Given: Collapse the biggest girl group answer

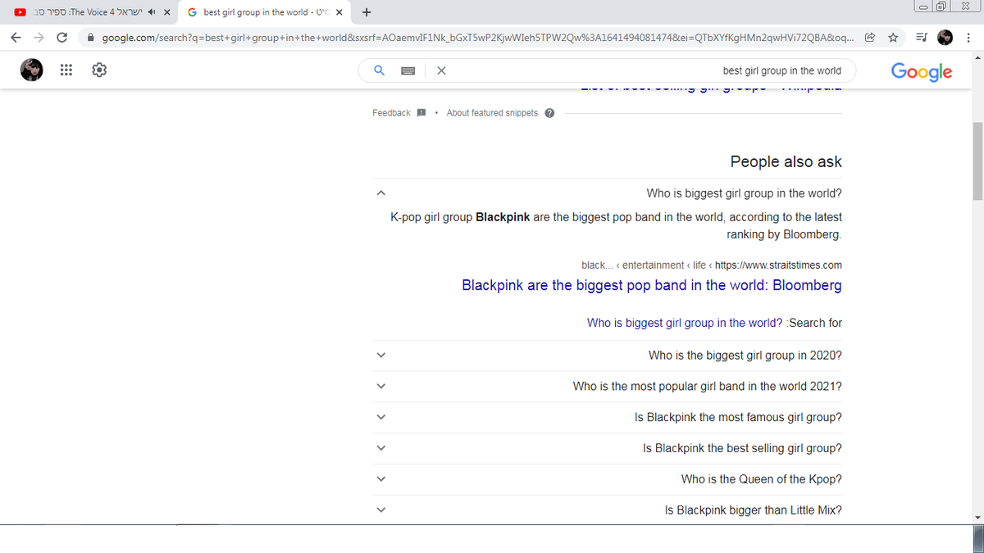Looking at the screenshot, I should (x=380, y=194).
